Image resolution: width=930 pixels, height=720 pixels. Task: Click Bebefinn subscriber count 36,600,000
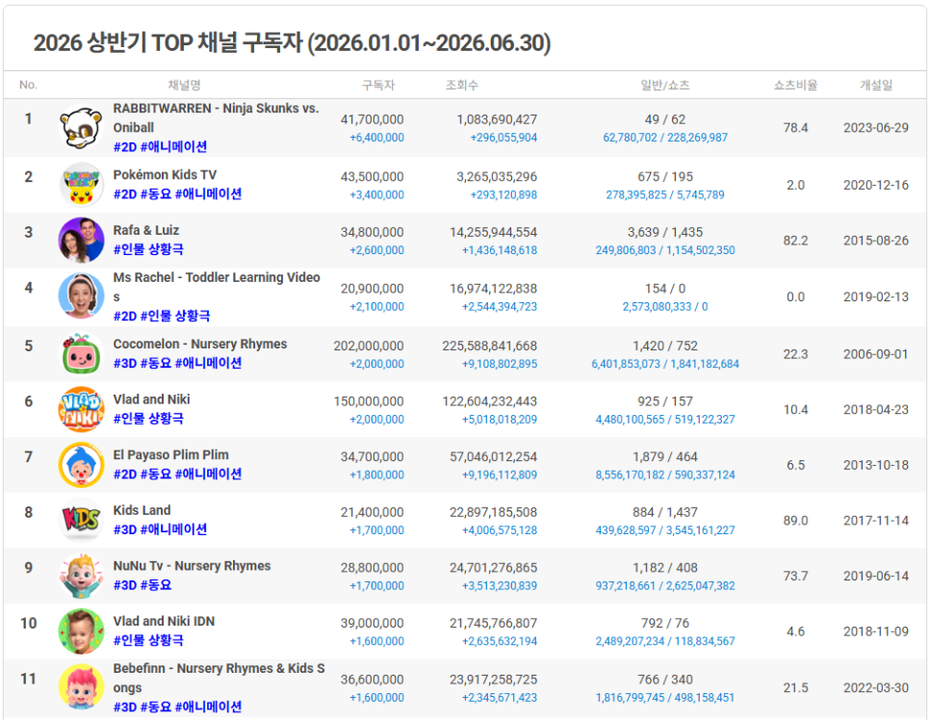373,680
